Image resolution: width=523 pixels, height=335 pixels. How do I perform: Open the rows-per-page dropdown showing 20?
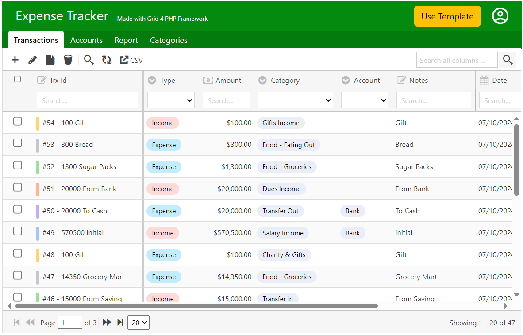point(138,323)
